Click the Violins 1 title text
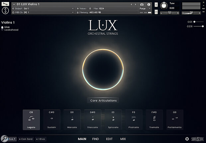Image resolution: width=206 pixels, height=143 pixels. [8, 22]
